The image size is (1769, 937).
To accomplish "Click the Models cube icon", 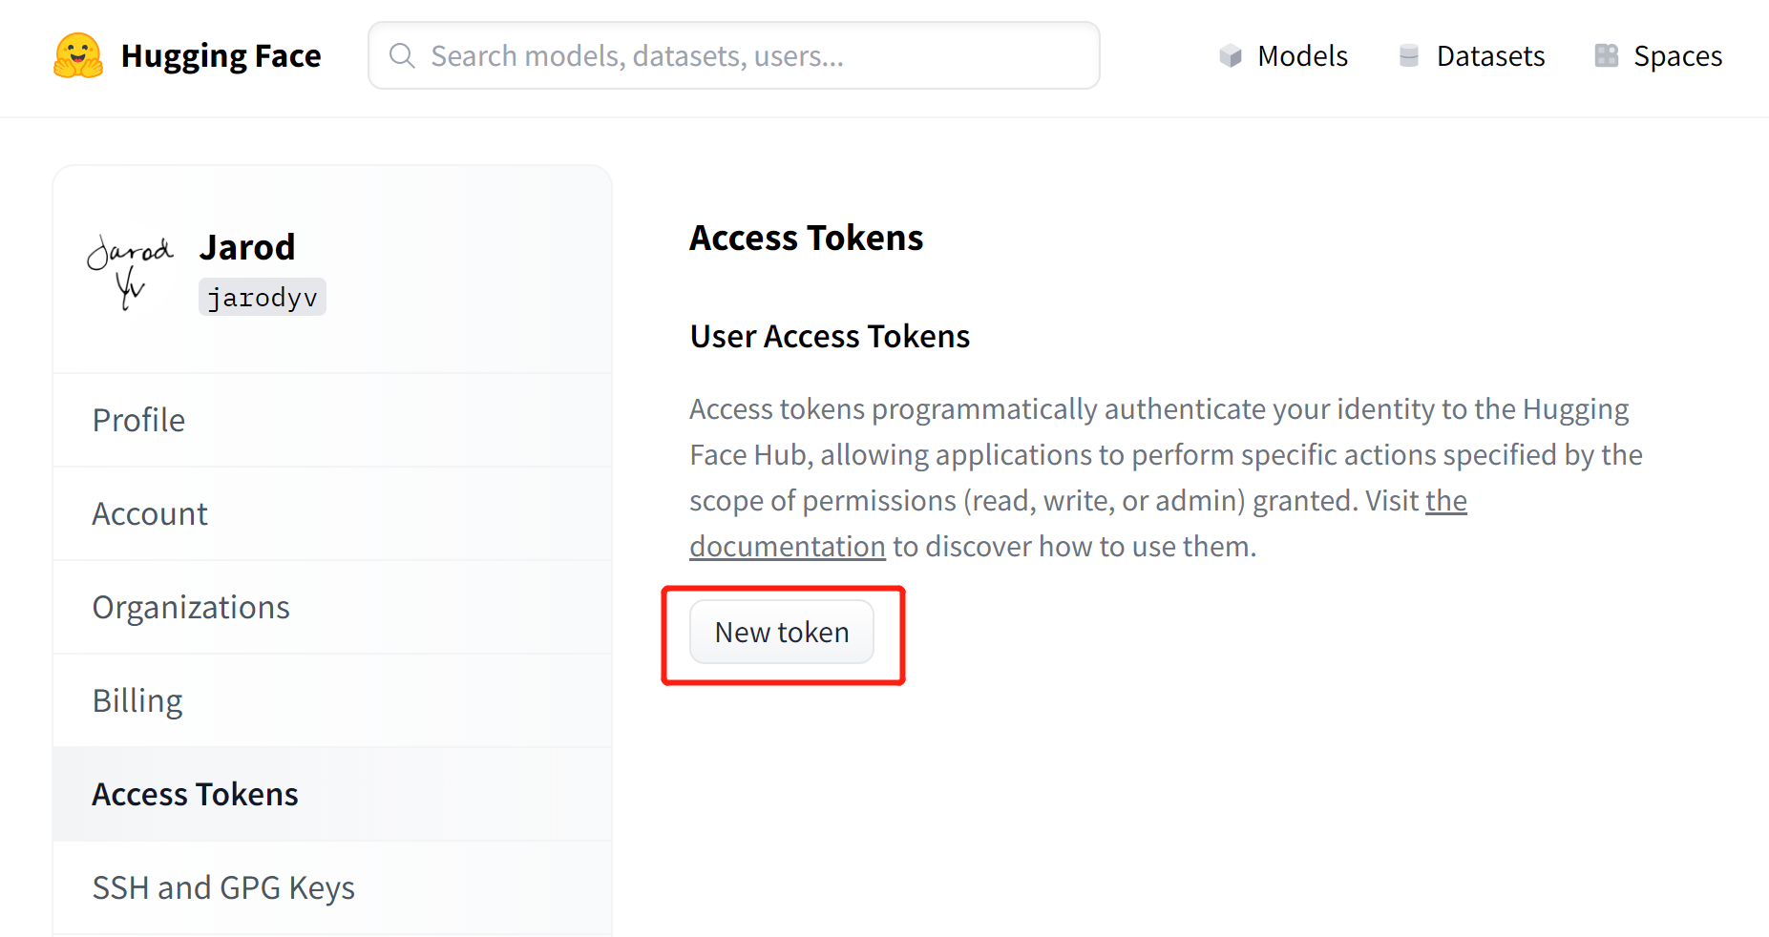I will pyautogui.click(x=1231, y=55).
